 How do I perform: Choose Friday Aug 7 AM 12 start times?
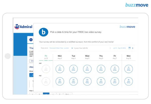pos(115,69)
